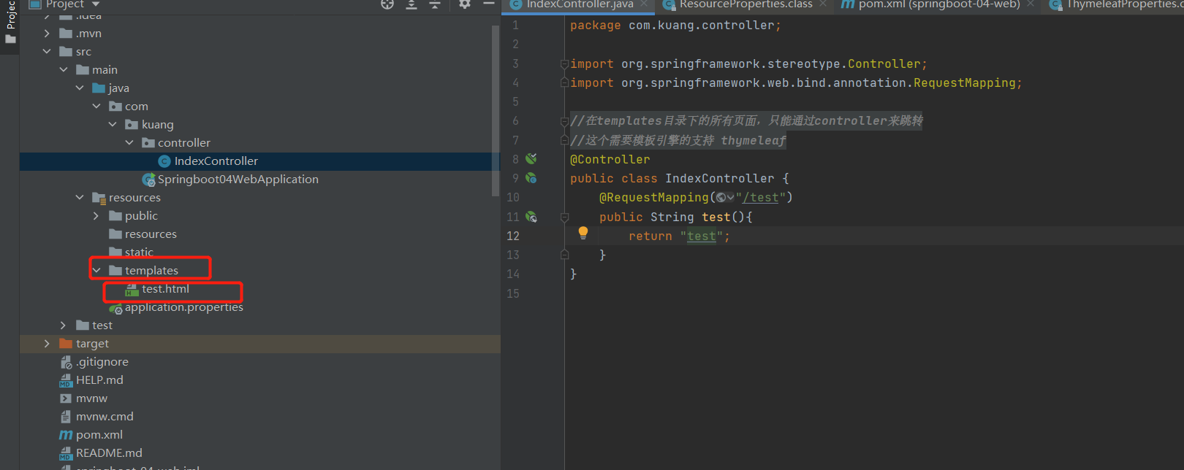Click the Spring bean gutter icon on line 8
This screenshot has width=1184, height=470.
pos(531,158)
